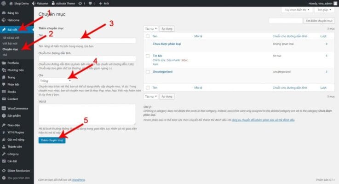This screenshot has height=184, width=339.
Task: Open the Chưa được phân loại category
Action: pyautogui.click(x=167, y=44)
